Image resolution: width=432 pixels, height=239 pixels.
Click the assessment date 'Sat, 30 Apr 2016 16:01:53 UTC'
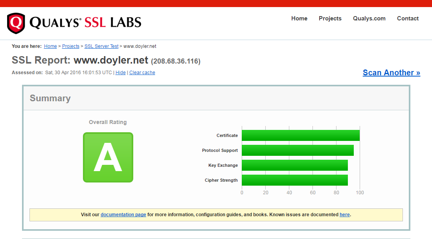click(79, 73)
